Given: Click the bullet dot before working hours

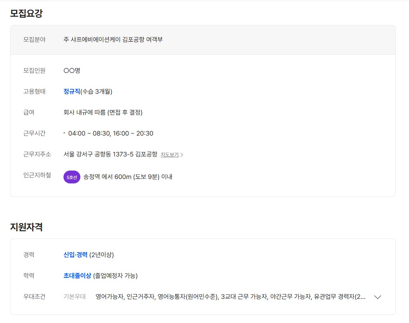Looking at the screenshot, I should pyautogui.click(x=64, y=133).
